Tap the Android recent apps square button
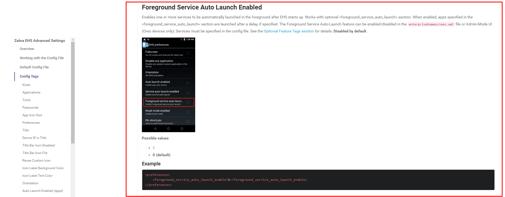 [x=182, y=129]
